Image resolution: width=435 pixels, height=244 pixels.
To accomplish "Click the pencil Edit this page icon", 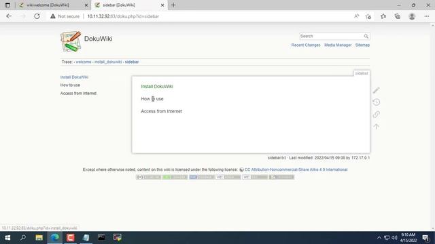I will (376, 90).
